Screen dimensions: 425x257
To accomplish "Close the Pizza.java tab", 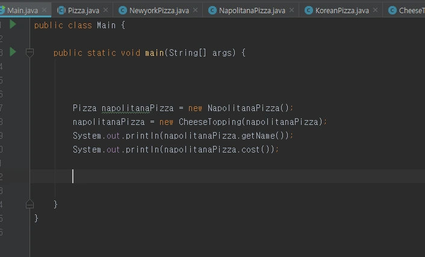I will (x=106, y=10).
